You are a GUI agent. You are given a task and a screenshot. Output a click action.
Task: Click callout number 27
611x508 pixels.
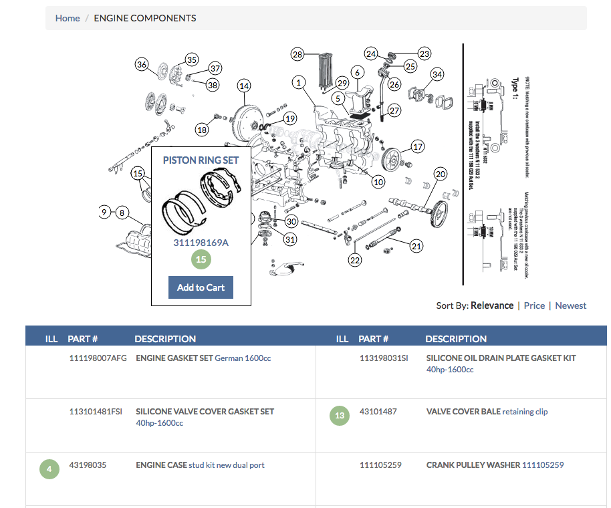[x=394, y=111]
